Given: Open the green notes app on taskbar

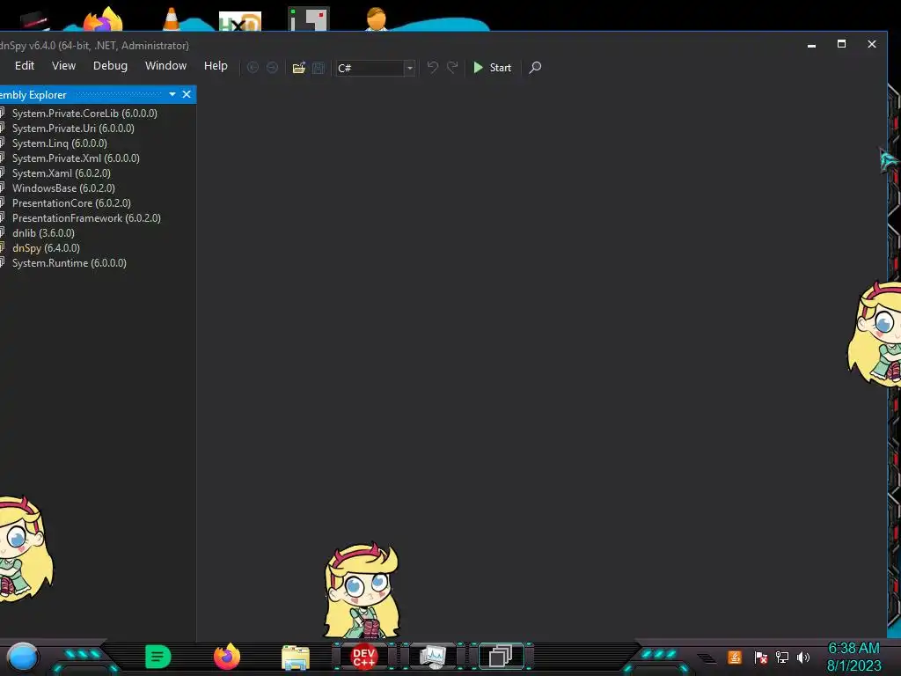Looking at the screenshot, I should click(x=157, y=657).
